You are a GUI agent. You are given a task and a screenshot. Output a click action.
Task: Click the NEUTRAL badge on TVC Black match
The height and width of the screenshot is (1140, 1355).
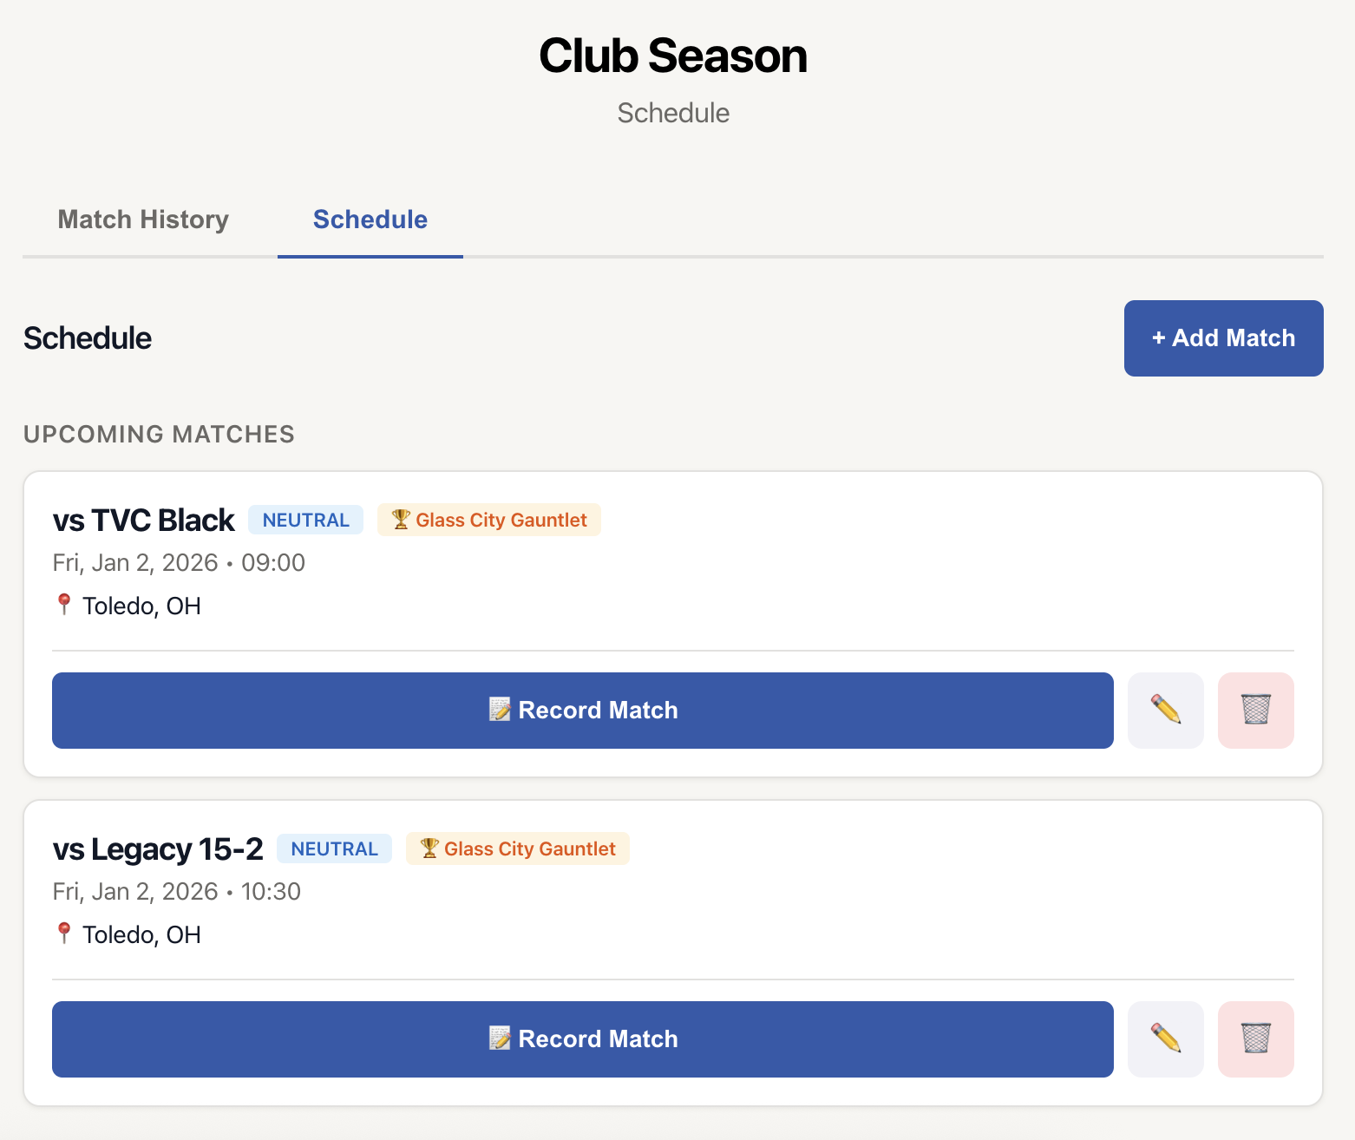pyautogui.click(x=305, y=519)
